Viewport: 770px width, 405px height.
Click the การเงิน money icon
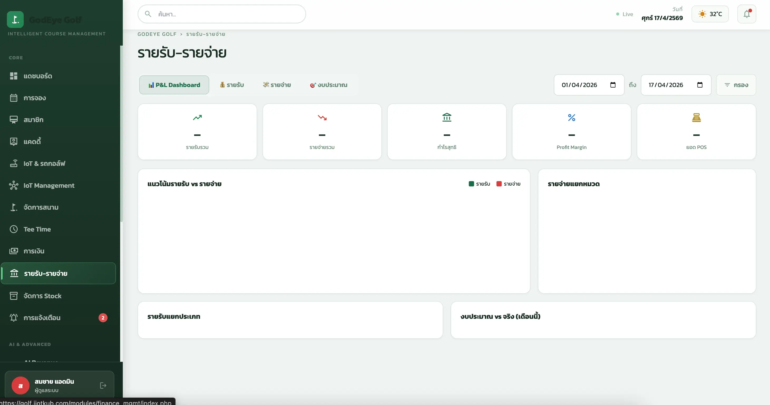[x=14, y=251]
